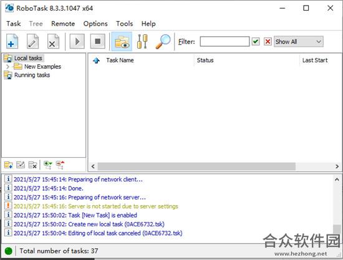This screenshot has height=260, width=343.
Task: Click the expand tree icon
Action: click(47, 165)
